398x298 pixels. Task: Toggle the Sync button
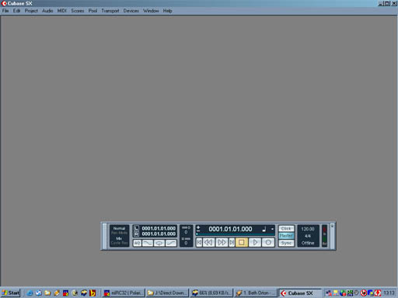[x=286, y=243]
